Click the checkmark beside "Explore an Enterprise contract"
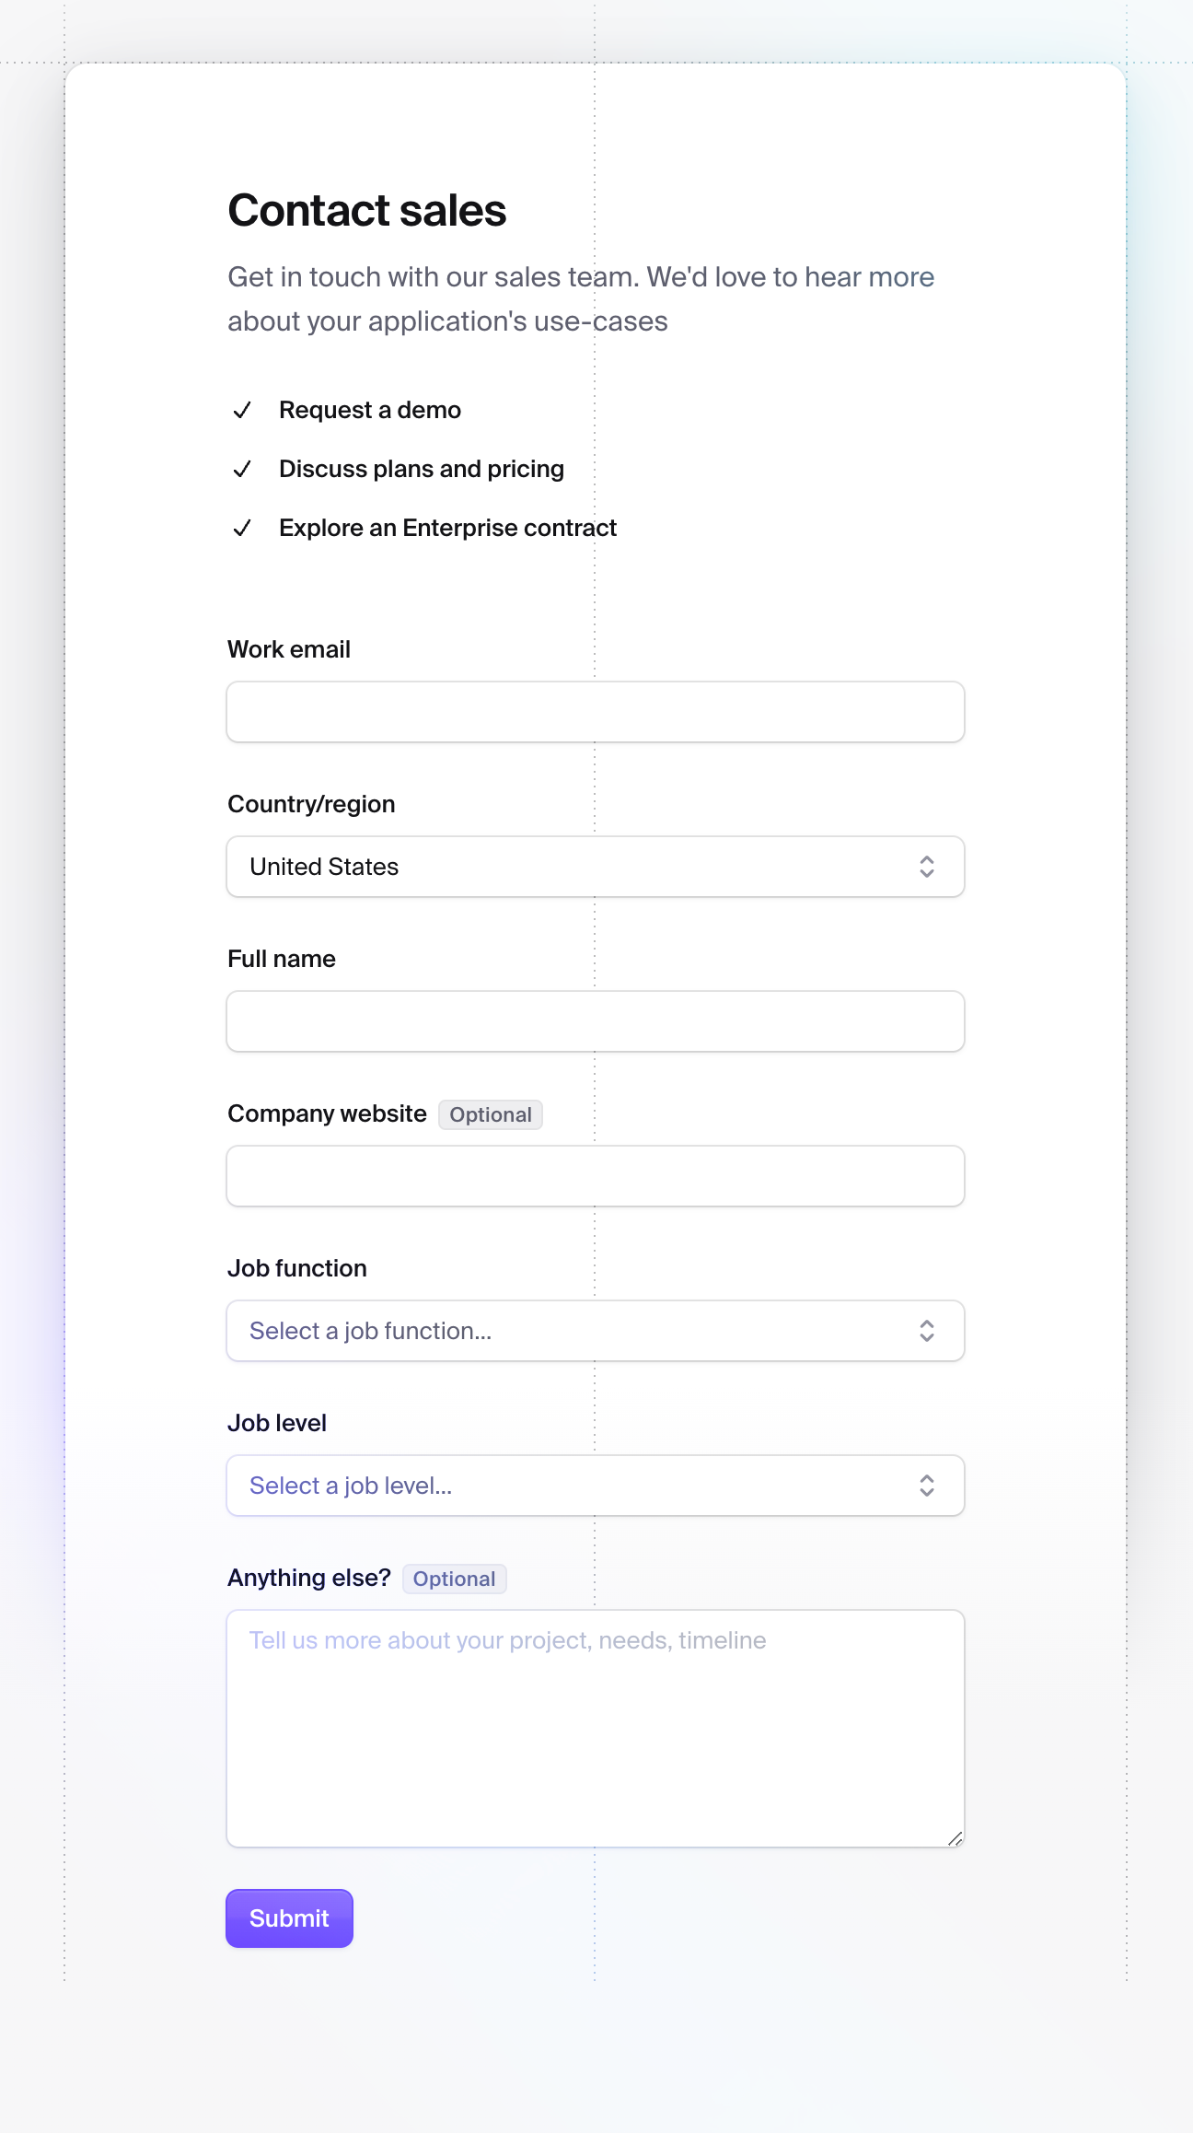 click(x=243, y=529)
